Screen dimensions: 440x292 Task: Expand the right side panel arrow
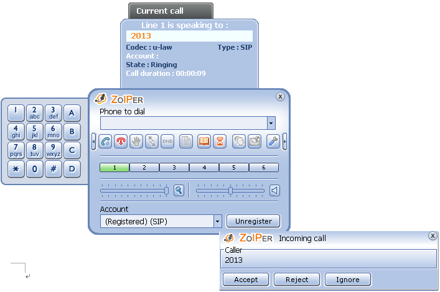[284, 141]
